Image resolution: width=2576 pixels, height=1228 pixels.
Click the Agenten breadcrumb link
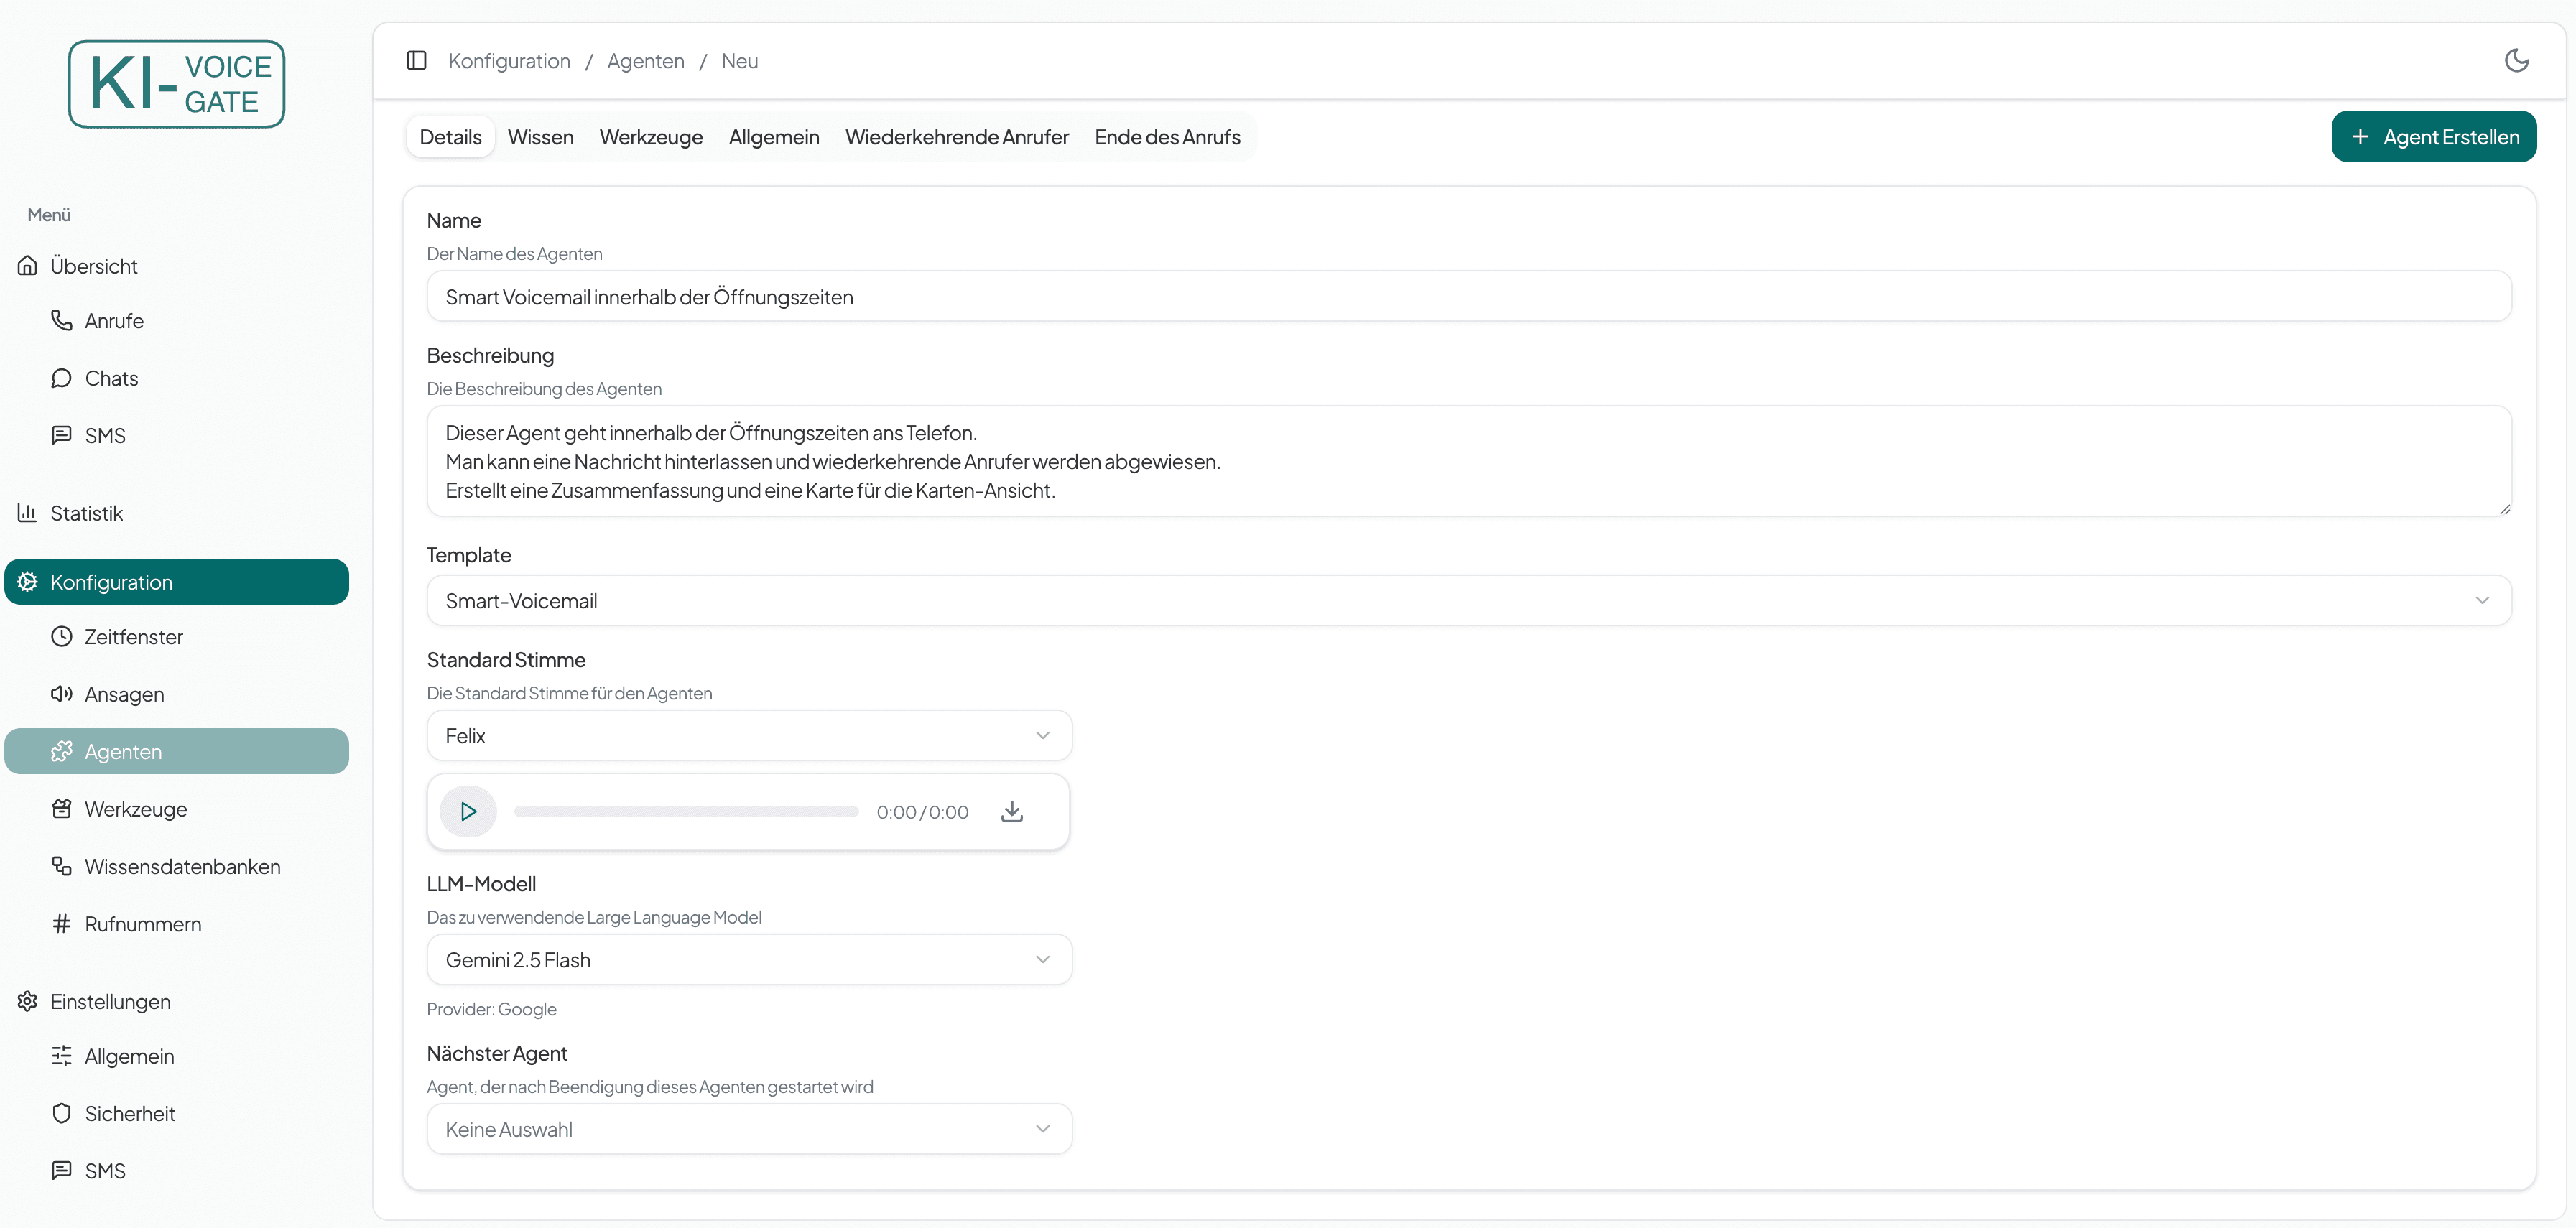(645, 61)
